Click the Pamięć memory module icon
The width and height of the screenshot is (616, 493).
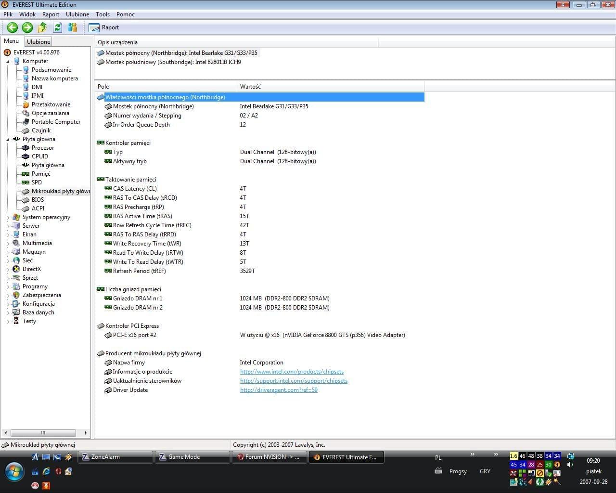pyautogui.click(x=26, y=174)
